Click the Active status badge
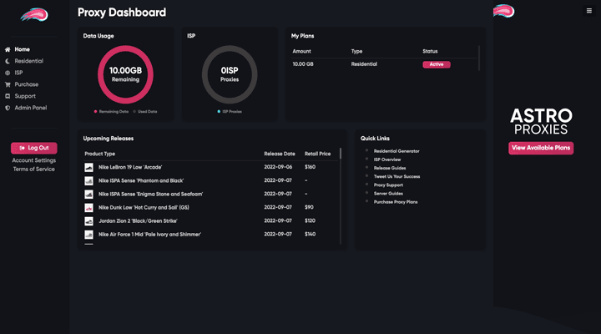 437,64
